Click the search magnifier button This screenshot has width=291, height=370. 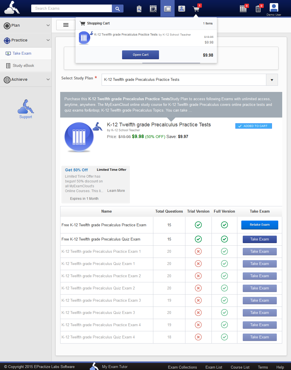[118, 9]
